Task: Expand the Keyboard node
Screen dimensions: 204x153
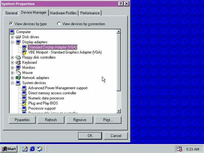Action: pos(12,62)
